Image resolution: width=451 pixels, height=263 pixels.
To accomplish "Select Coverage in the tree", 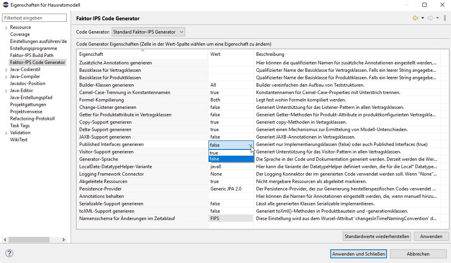I will click(20, 34).
